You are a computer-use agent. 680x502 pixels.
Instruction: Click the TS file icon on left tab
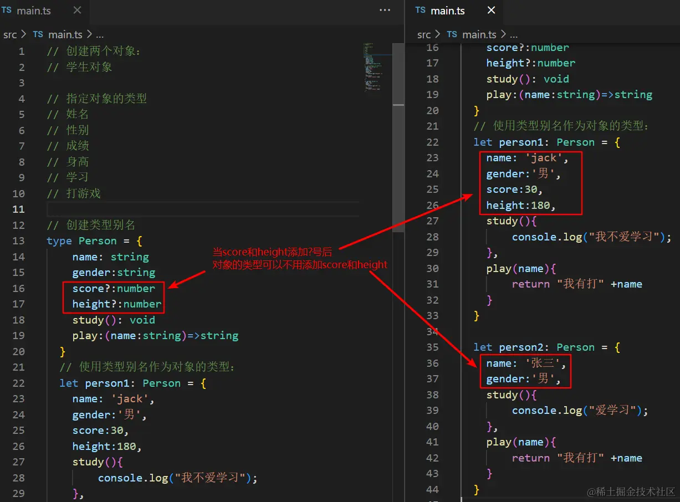click(x=7, y=10)
